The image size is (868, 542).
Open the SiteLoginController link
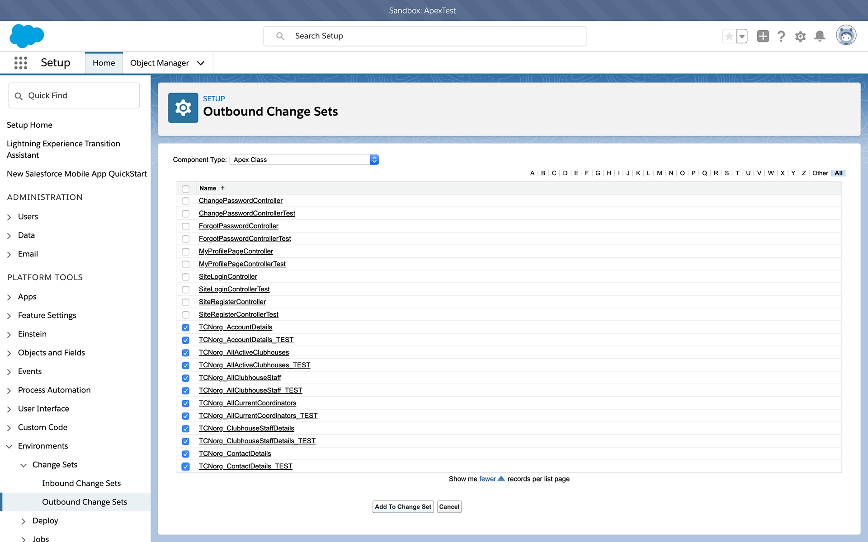point(228,276)
